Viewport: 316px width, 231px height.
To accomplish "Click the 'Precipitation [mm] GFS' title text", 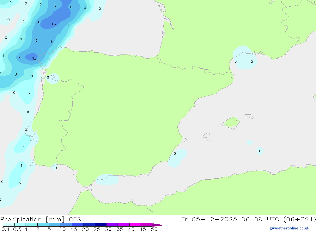I will [x=40, y=219].
